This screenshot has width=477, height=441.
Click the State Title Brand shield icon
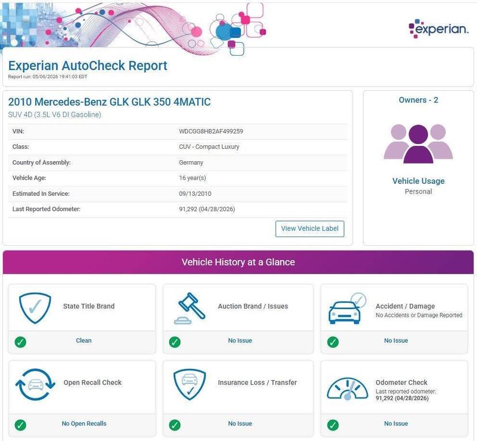coord(35,308)
